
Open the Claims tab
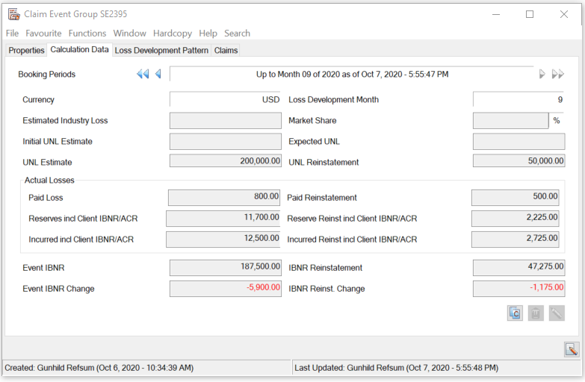pos(226,51)
